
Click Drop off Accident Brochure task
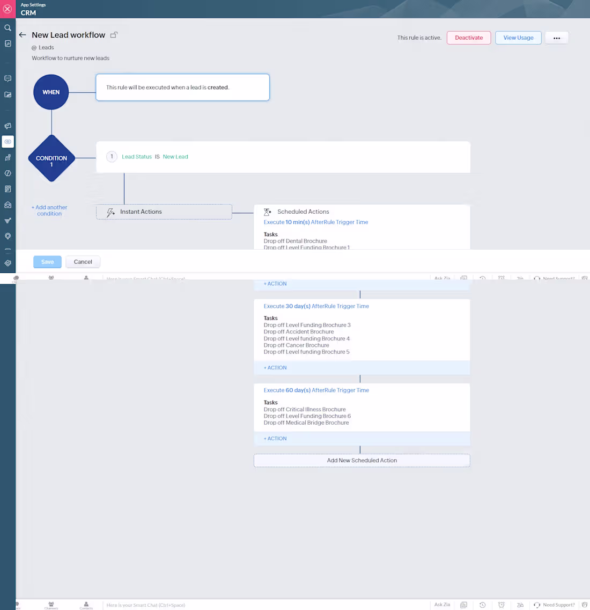299,332
